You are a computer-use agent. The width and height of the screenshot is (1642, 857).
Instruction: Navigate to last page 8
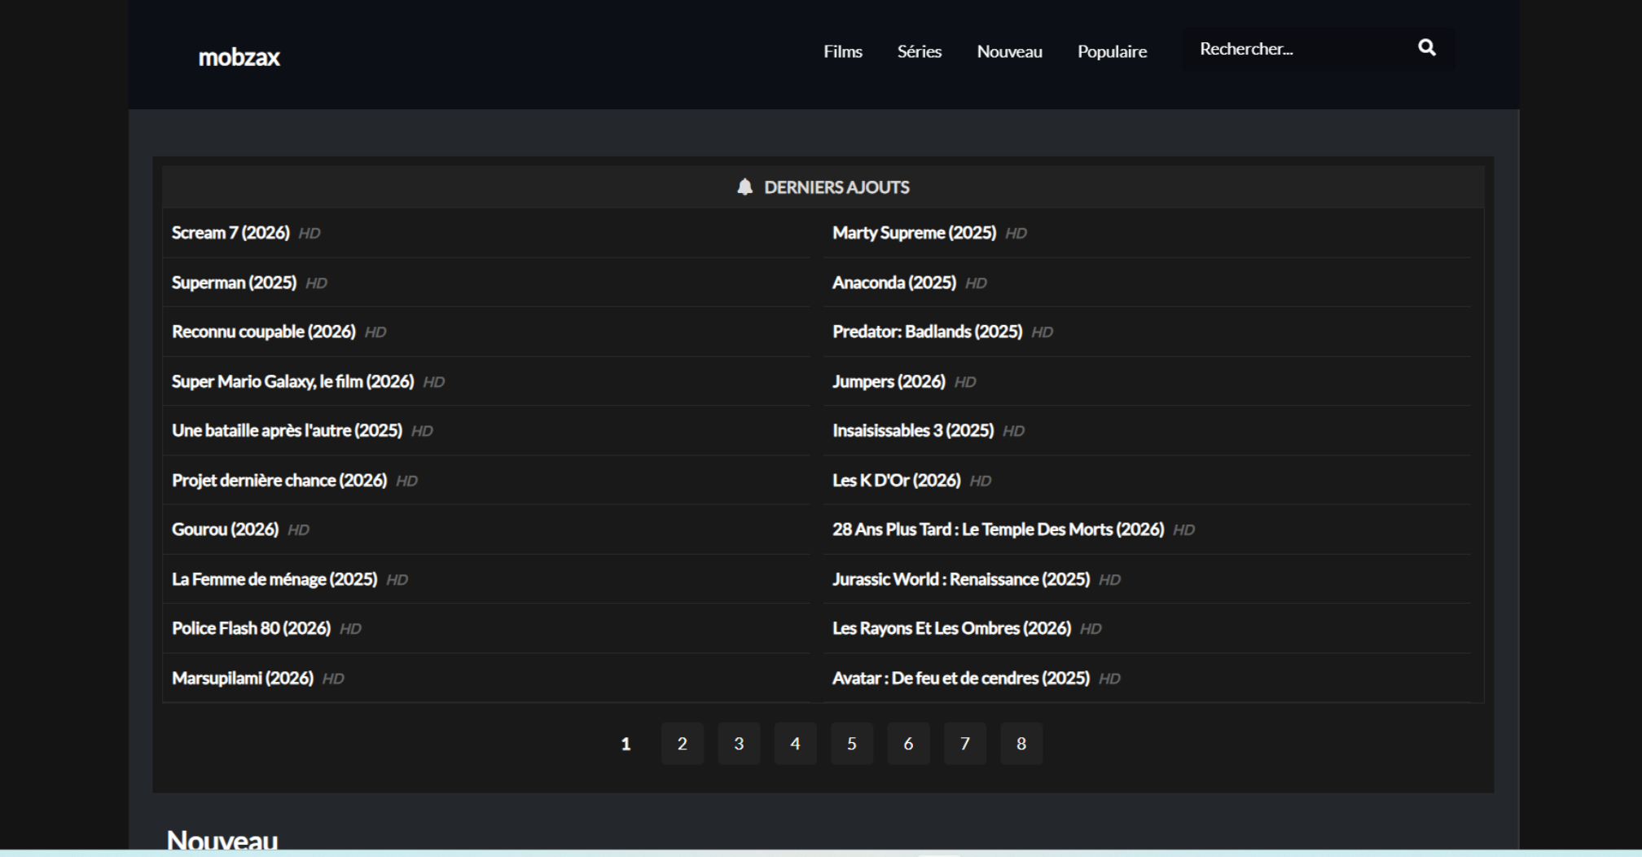tap(1021, 743)
